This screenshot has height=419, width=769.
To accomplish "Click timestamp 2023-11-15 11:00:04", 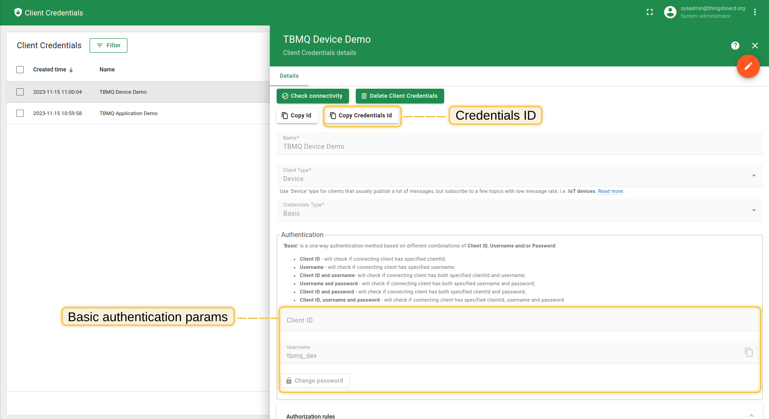I will (x=57, y=92).
